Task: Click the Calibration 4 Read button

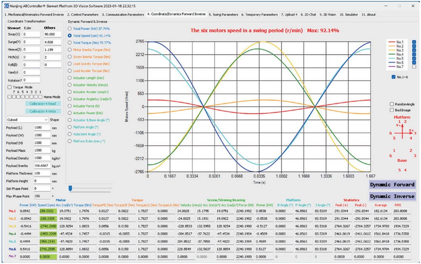Action: (43, 103)
